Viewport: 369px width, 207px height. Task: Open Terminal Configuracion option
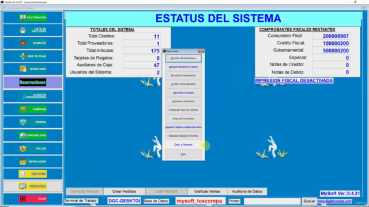(x=183, y=75)
